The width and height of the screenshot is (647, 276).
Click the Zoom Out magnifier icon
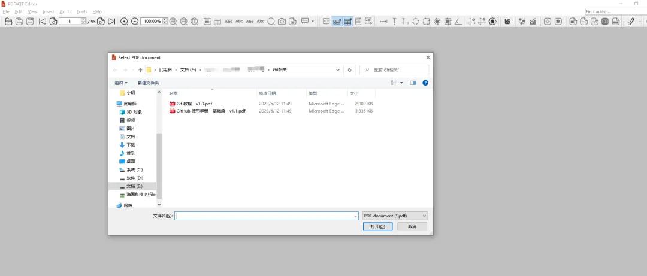(135, 22)
